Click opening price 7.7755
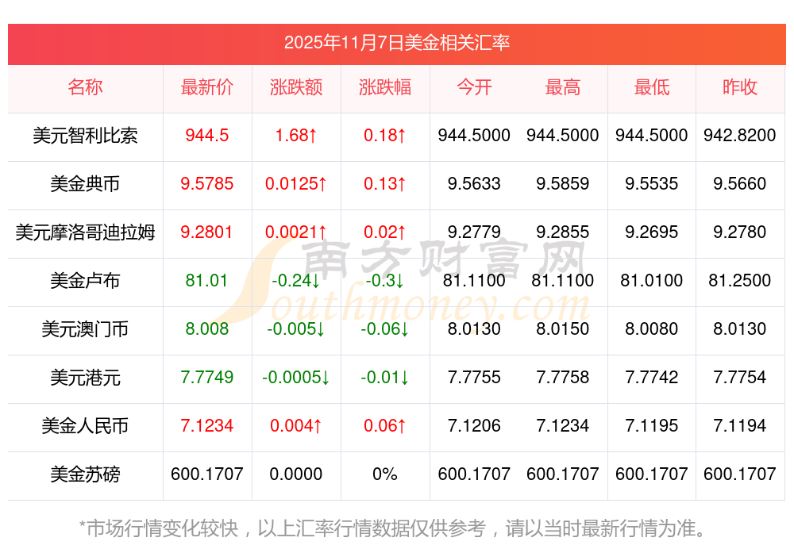The height and width of the screenshot is (553, 794). [474, 378]
